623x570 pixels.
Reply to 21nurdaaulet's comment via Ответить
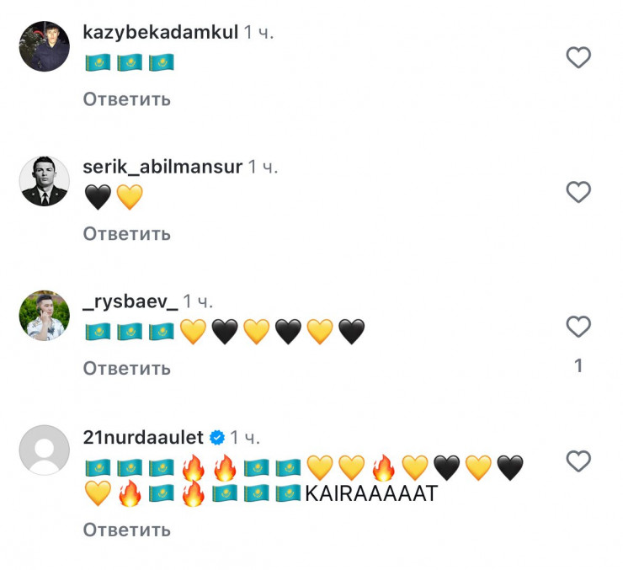(x=127, y=530)
